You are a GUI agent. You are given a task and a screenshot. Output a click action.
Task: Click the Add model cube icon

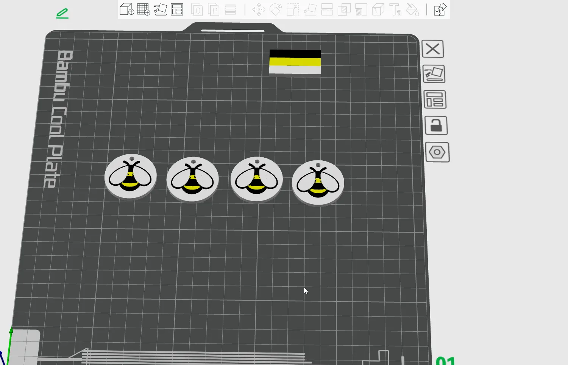(126, 9)
